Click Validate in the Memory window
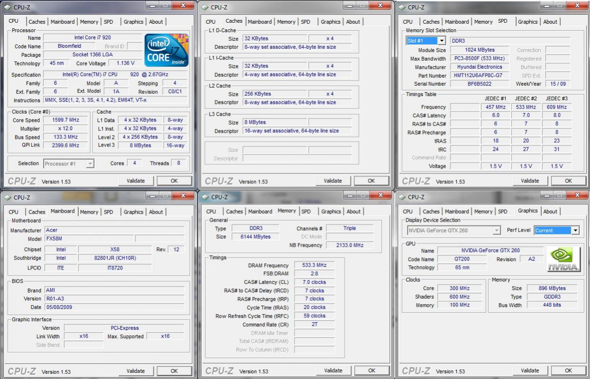The image size is (590, 379). point(333,370)
